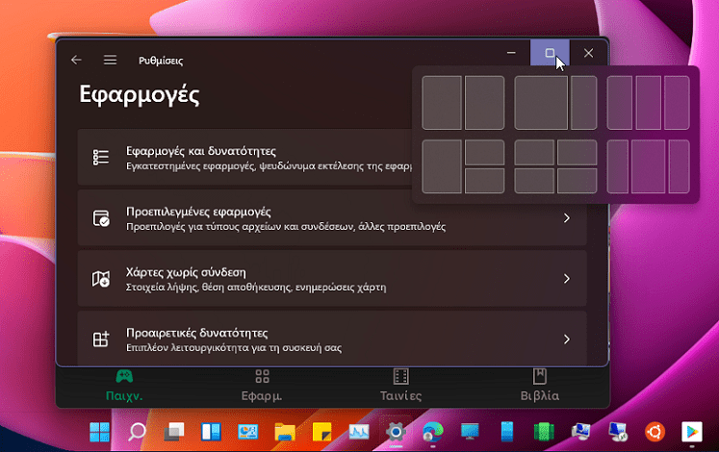
Task: Open the Widgets panel from taskbar
Action: [211, 432]
